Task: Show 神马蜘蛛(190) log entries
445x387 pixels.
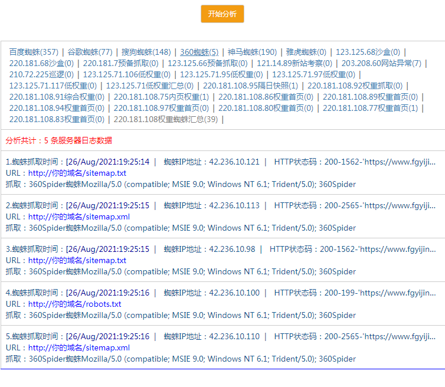Action: coord(252,52)
